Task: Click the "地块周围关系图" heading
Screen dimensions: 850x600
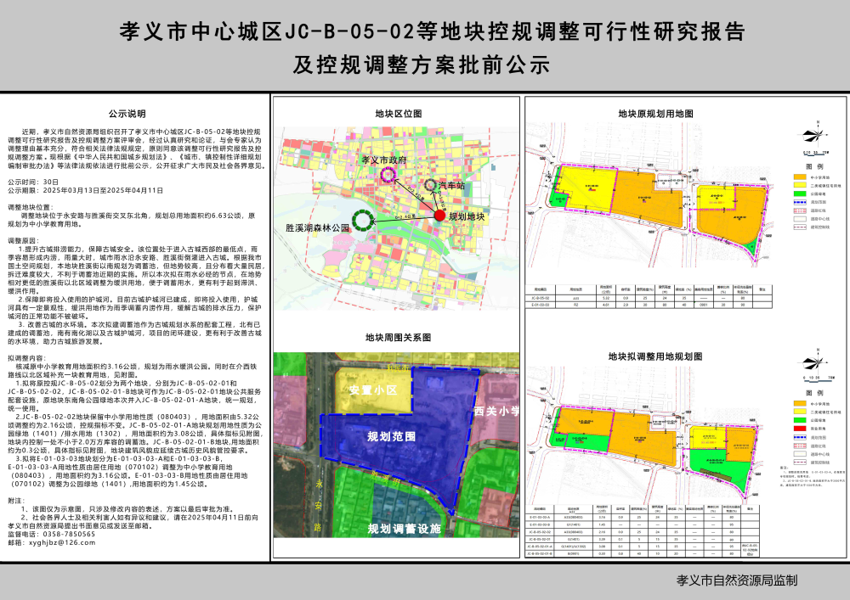Action: point(398,338)
